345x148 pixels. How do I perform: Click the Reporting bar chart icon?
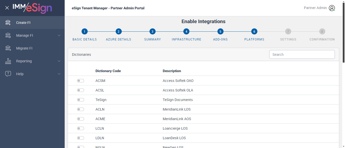[x=8, y=61]
